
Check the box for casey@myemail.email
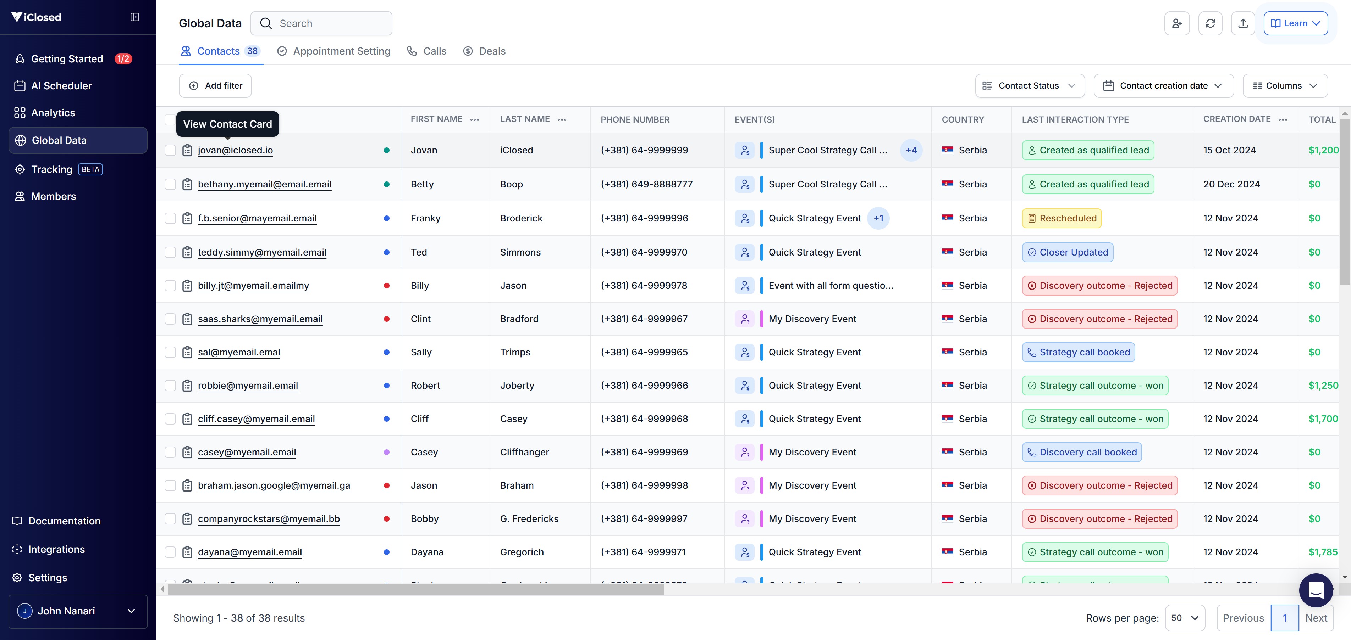170,452
